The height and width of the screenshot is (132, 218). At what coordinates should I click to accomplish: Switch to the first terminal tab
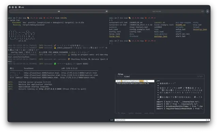(59, 11)
